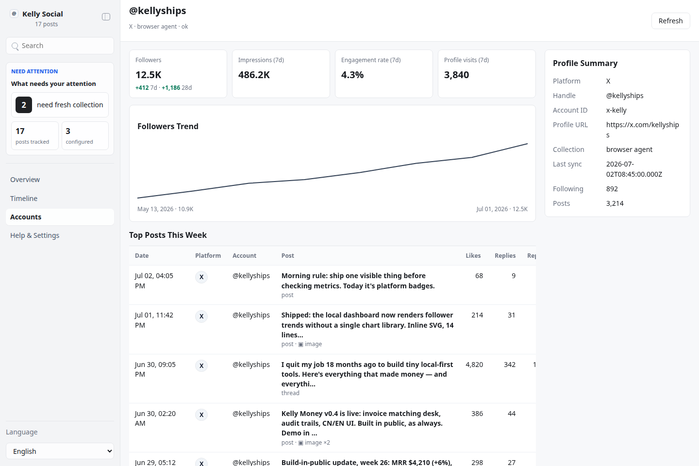699x466 pixels.
Task: Open Help & Settings
Action: click(60, 235)
